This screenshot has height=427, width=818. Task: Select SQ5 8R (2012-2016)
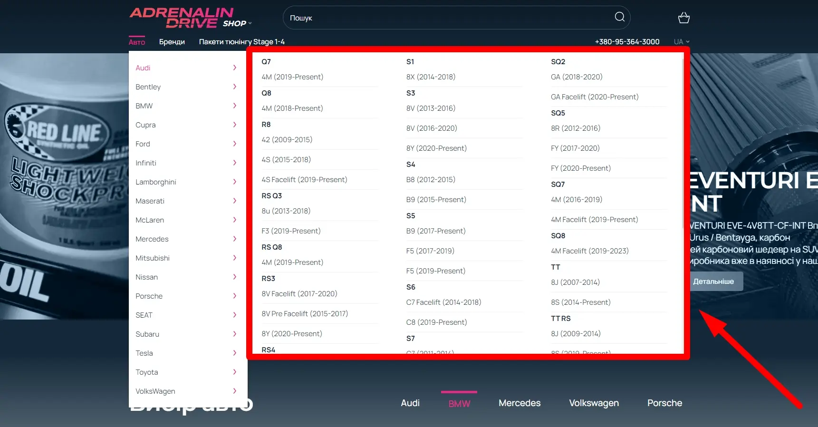(576, 128)
